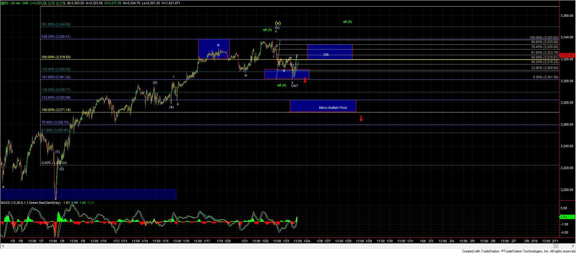Select the 2/B blue target box

pos(330,52)
